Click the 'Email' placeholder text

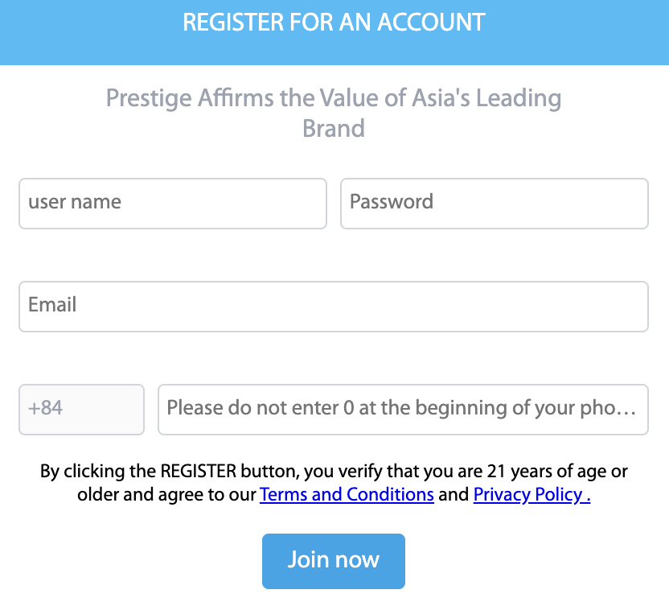52,305
